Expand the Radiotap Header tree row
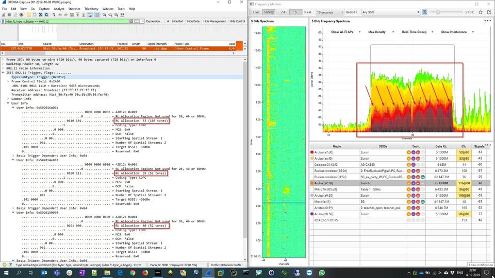This screenshot has width=495, height=278. point(3,64)
